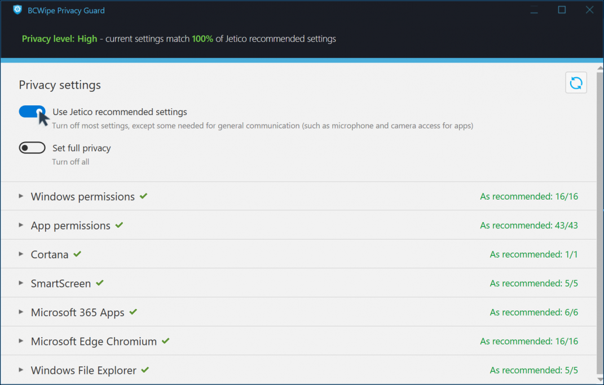Image resolution: width=604 pixels, height=385 pixels.
Task: Maximize the BCWipe Privacy Guard window
Action: [x=562, y=10]
